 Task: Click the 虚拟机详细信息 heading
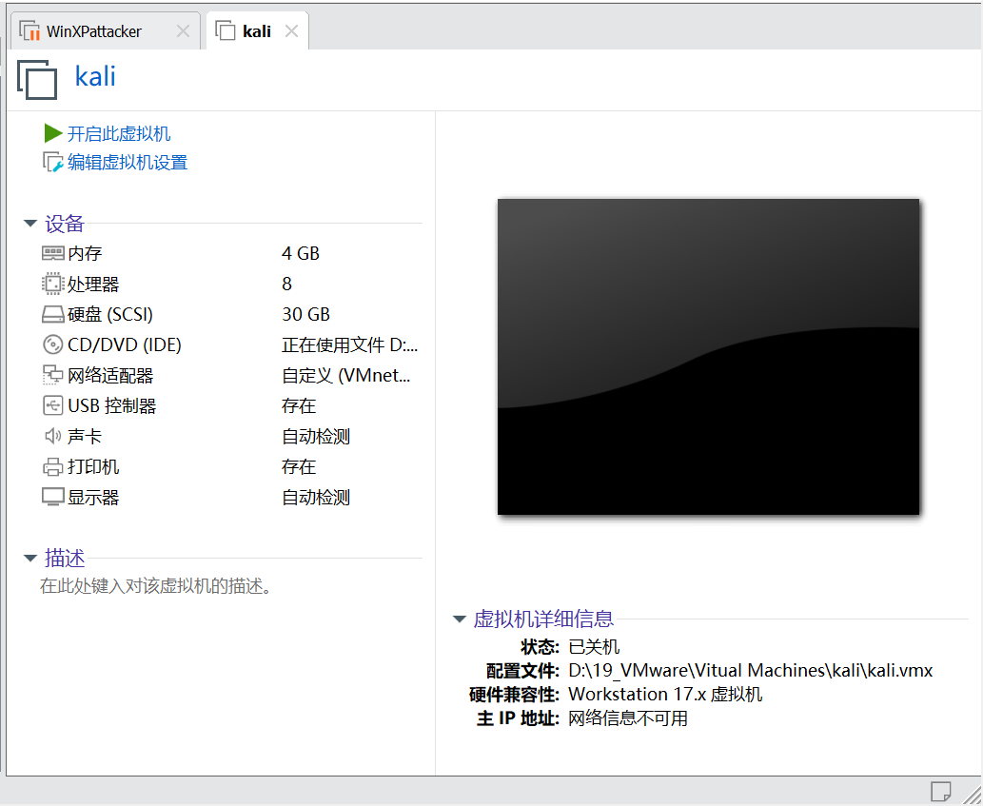[x=543, y=619]
